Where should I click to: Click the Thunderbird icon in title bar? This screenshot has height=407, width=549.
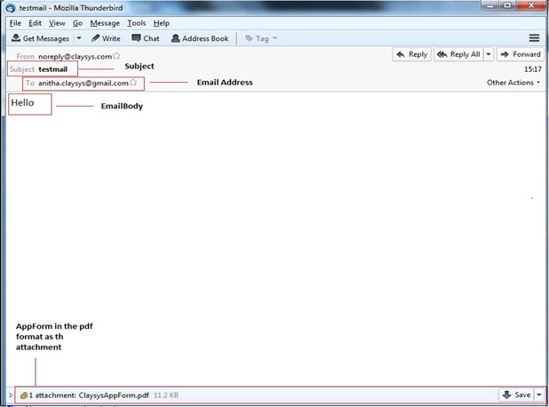(11, 8)
